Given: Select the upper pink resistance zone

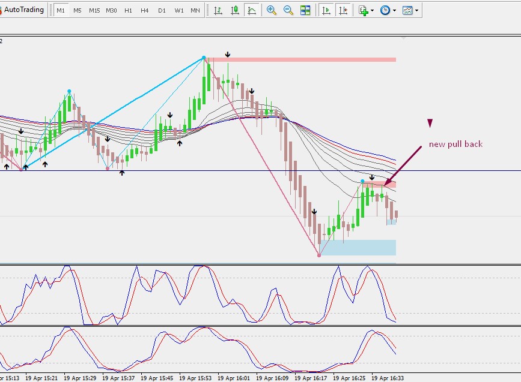Looking at the screenshot, I should click(300, 60).
